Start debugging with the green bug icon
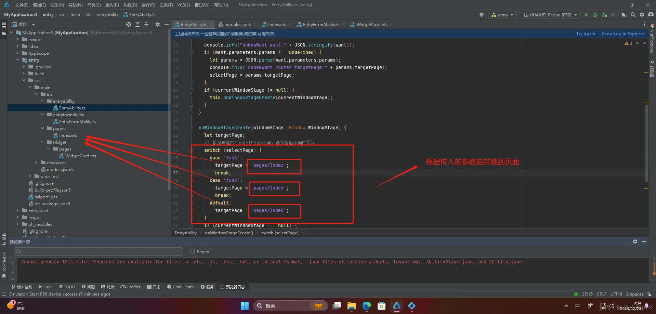This screenshot has height=314, width=656. (x=595, y=15)
